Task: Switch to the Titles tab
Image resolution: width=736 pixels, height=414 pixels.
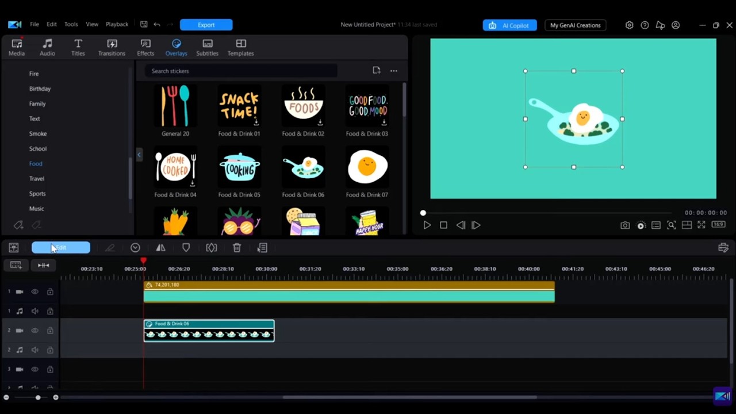Action: click(x=78, y=48)
